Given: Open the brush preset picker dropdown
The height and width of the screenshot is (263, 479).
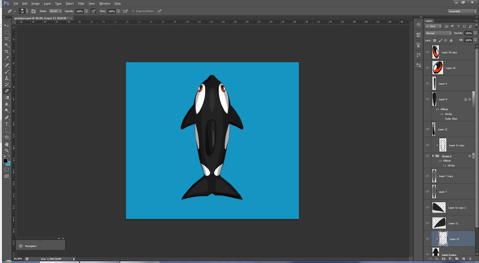Looking at the screenshot, I should coord(26,11).
